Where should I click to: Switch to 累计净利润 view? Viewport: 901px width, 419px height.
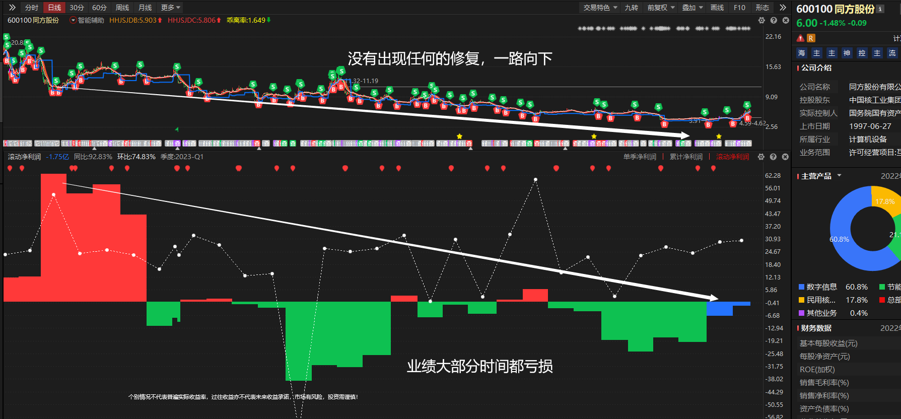[x=686, y=157]
